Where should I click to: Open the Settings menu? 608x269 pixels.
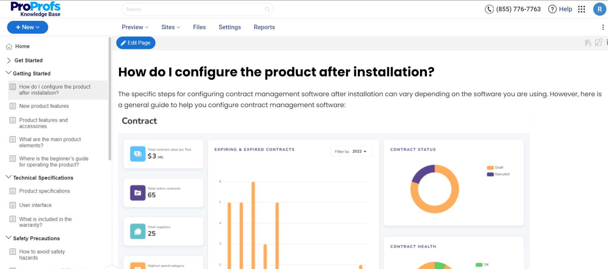[x=230, y=27]
